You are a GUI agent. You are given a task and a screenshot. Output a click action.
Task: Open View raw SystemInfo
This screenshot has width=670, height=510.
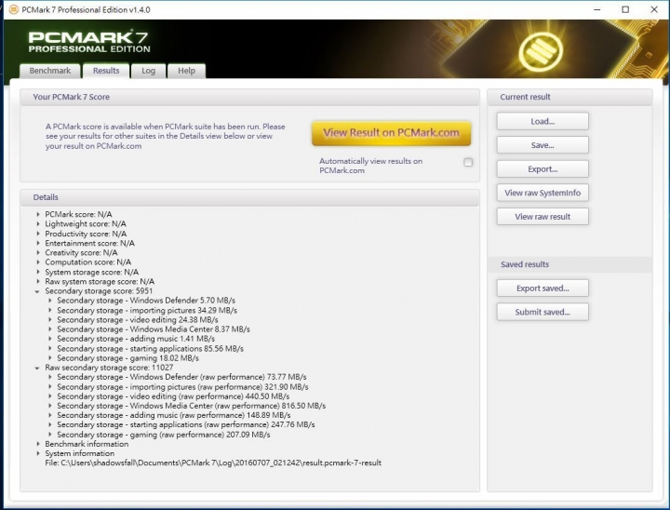pyautogui.click(x=543, y=193)
